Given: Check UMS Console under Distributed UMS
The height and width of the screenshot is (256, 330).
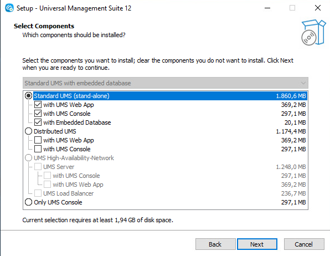Looking at the screenshot, I should pos(38,149).
